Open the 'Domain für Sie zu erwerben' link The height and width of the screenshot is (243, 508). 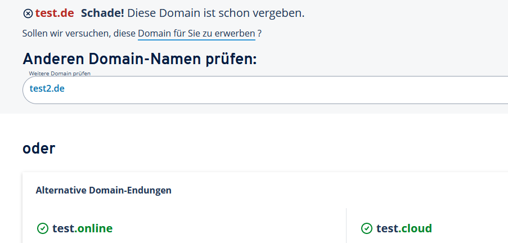(x=197, y=33)
